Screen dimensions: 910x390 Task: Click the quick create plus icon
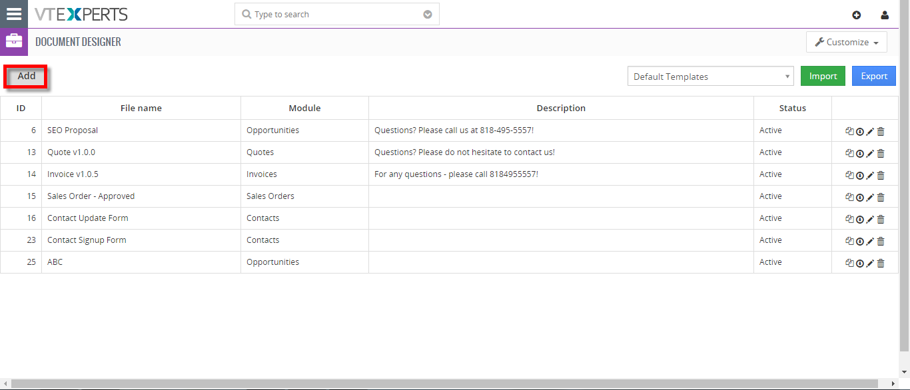[857, 15]
